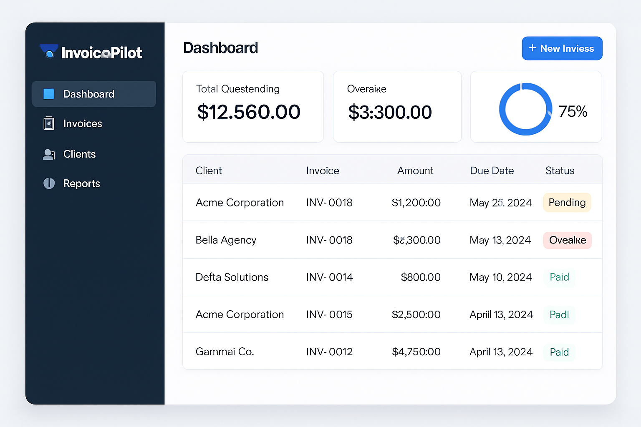Click the Clients people icon
641x427 pixels.
coord(48,154)
